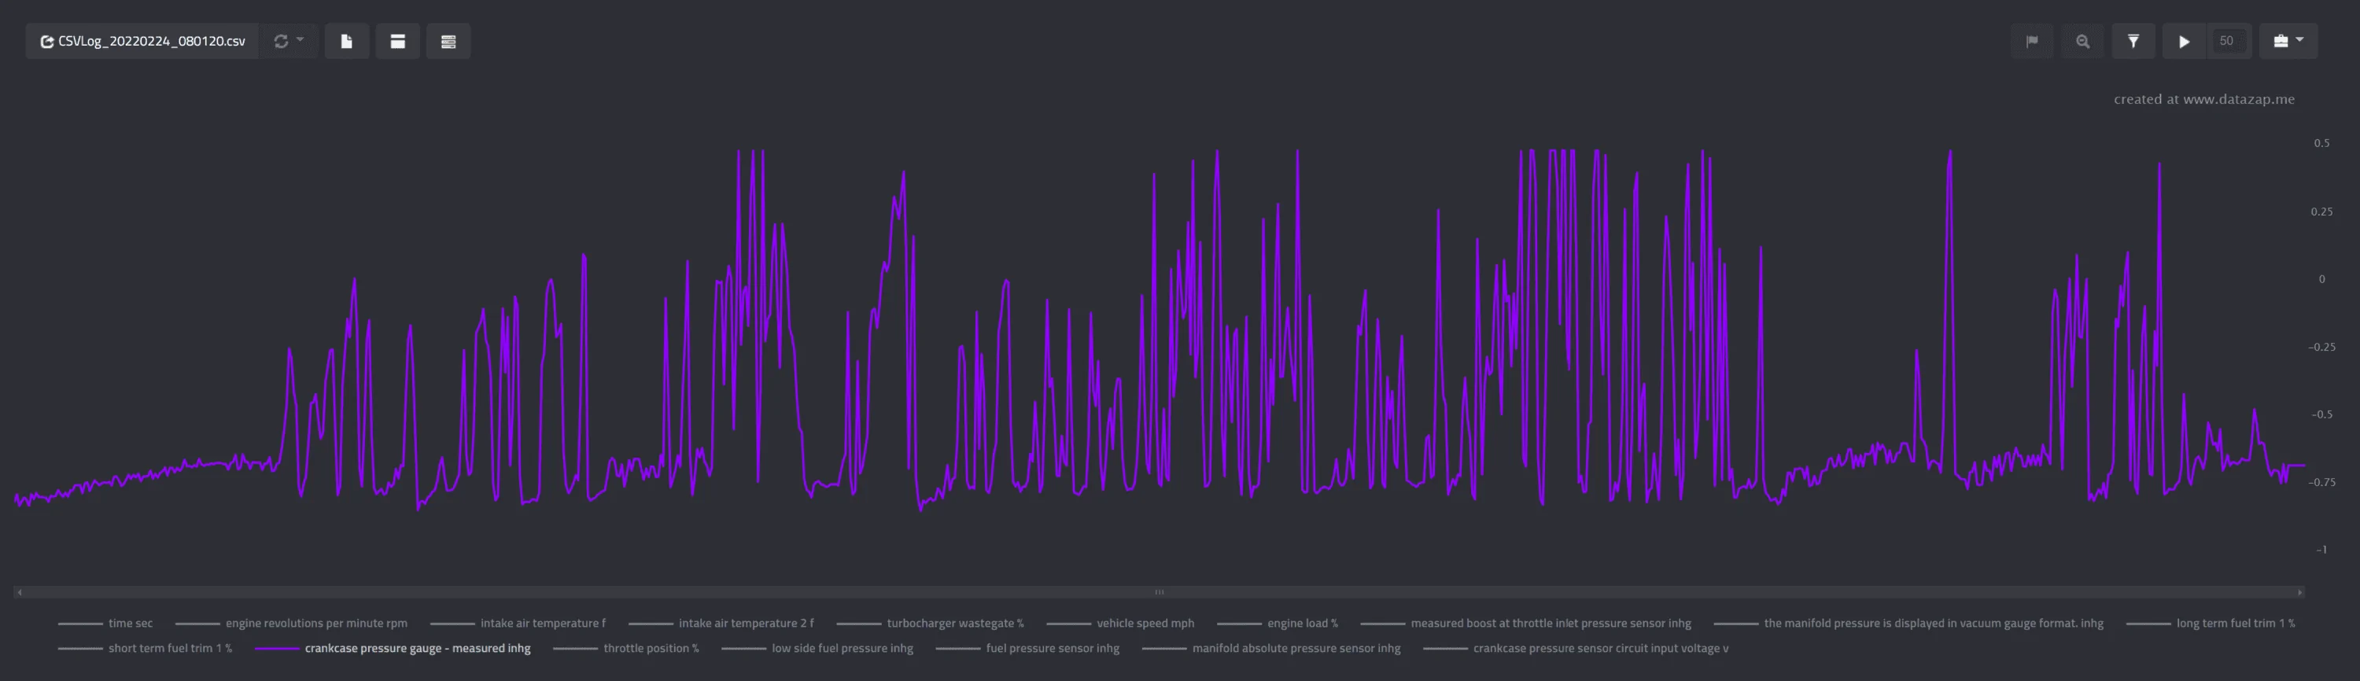This screenshot has width=2360, height=681.
Task: Open the briefcase tools dropdown
Action: click(2288, 41)
